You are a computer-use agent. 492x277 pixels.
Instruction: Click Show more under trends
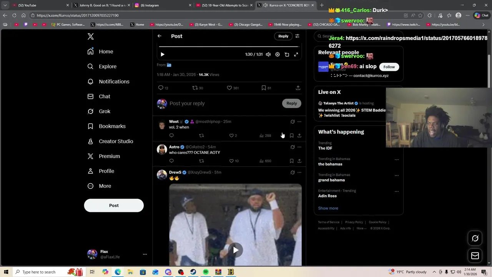click(x=328, y=208)
